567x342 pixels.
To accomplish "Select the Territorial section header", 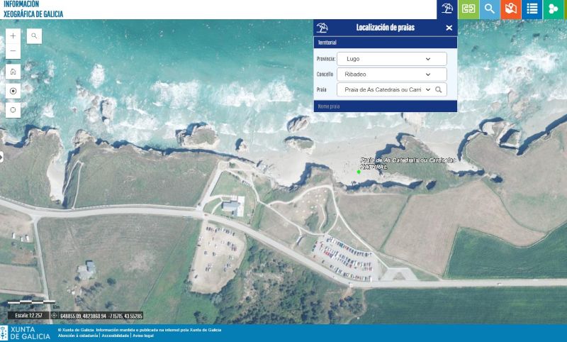I will click(385, 43).
